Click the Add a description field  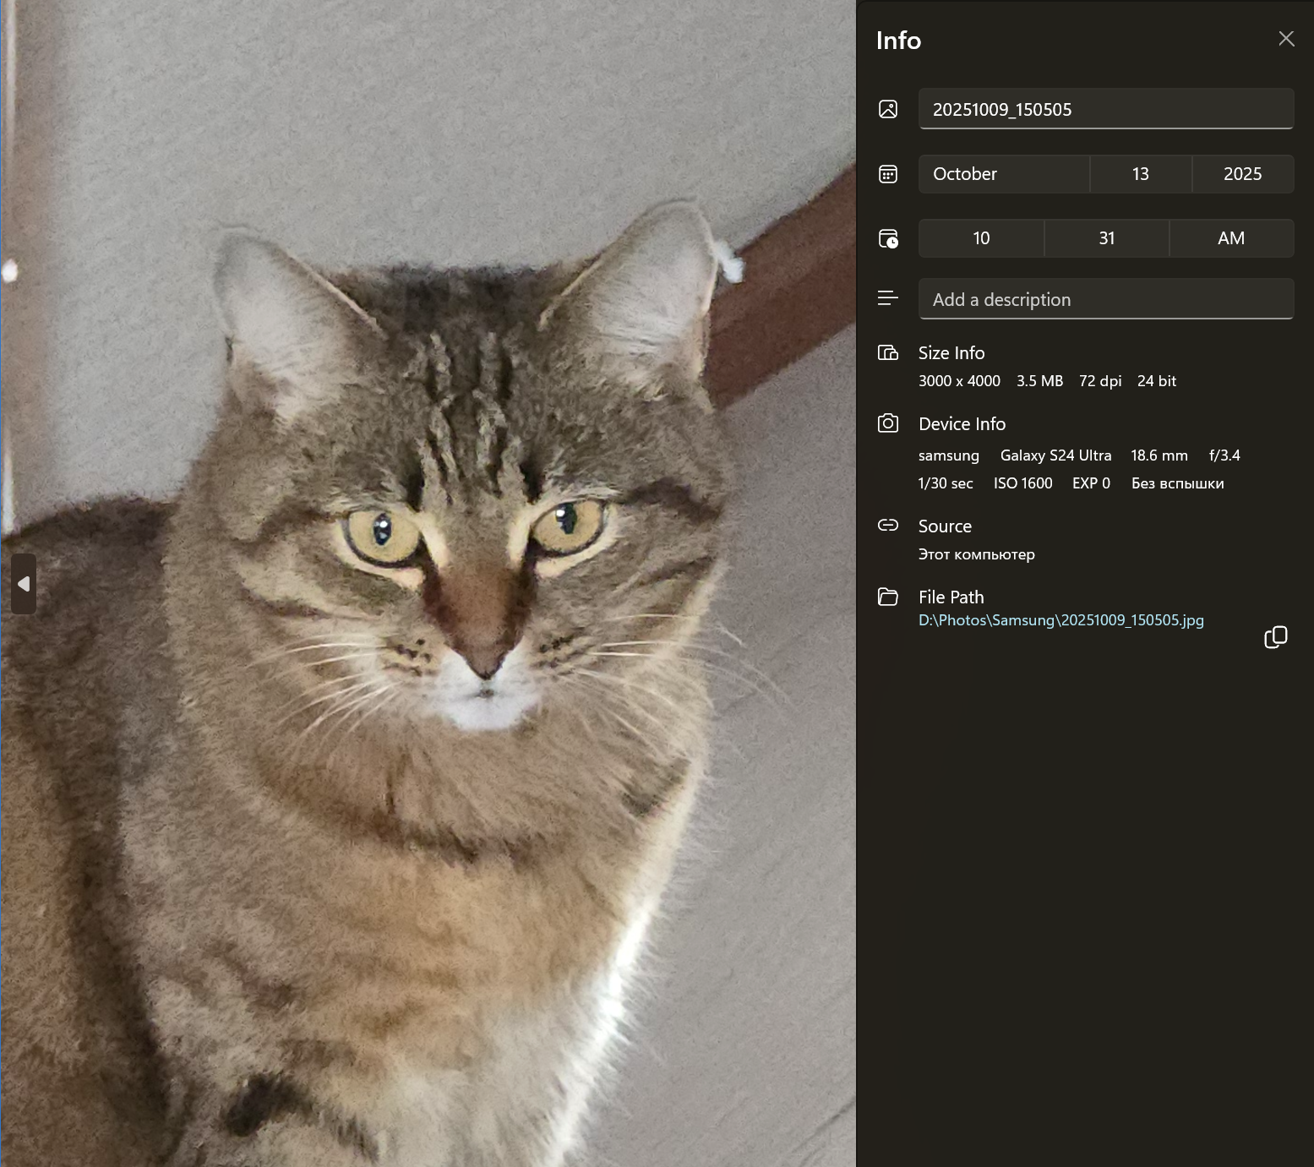click(1105, 299)
